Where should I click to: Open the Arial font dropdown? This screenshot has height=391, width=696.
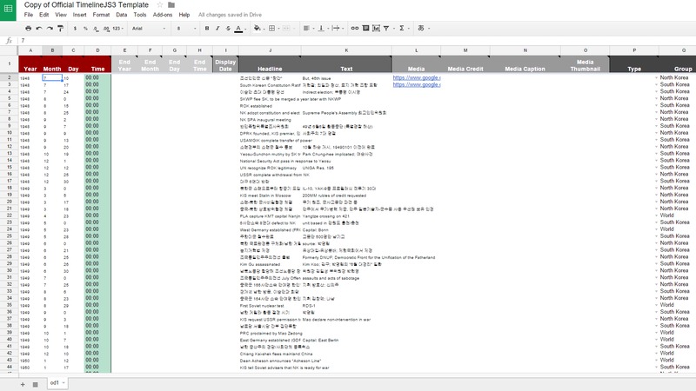click(149, 29)
